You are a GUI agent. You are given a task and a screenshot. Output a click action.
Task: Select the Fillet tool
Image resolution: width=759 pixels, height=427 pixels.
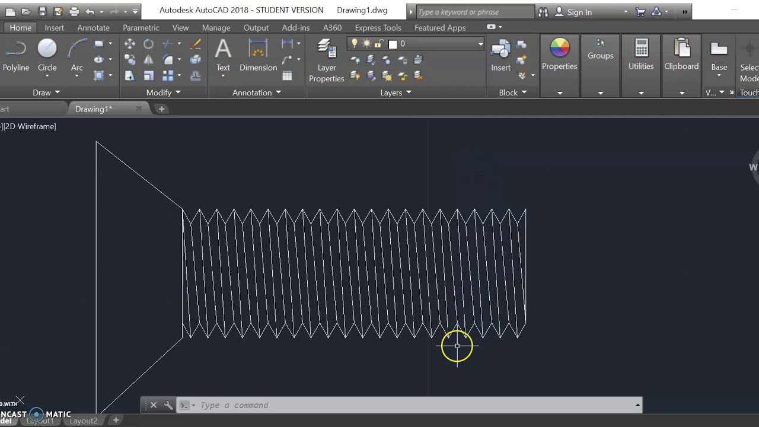(168, 59)
